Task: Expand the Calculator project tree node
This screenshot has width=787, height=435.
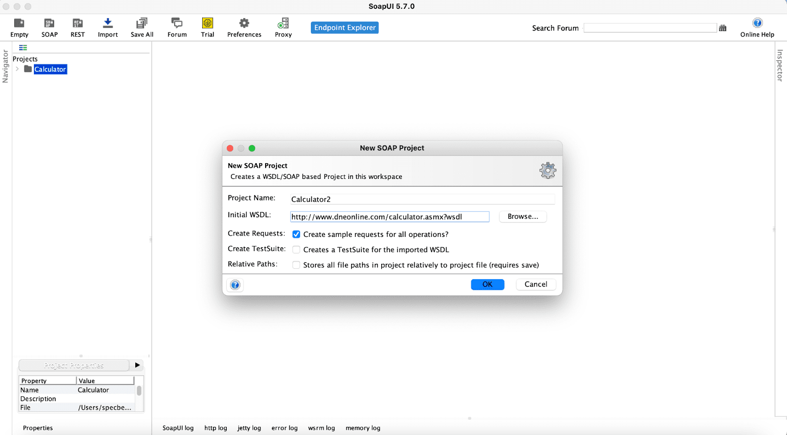Action: (17, 69)
